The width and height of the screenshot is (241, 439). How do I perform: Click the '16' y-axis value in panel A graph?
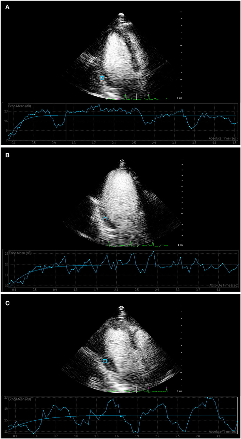pos(6,121)
